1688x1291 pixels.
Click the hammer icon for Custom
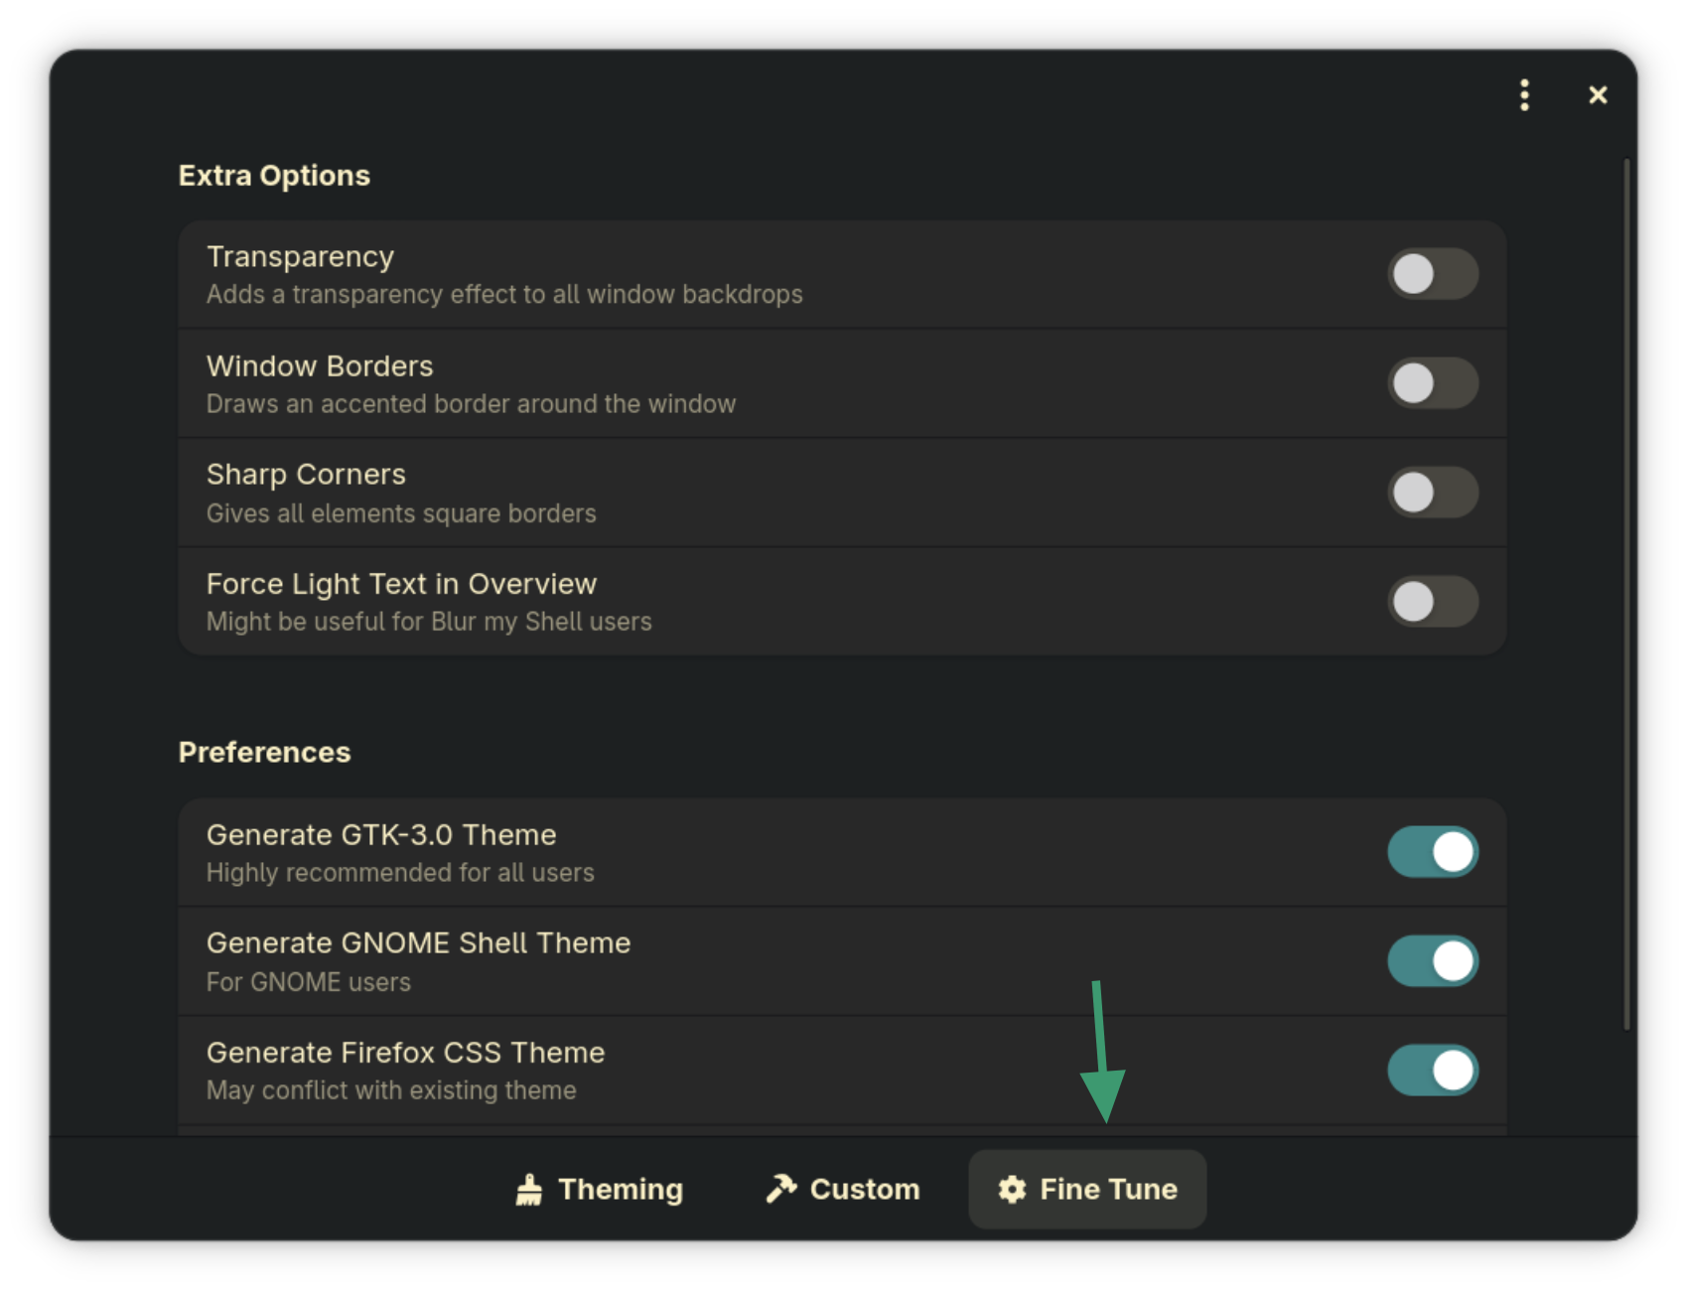coord(781,1189)
